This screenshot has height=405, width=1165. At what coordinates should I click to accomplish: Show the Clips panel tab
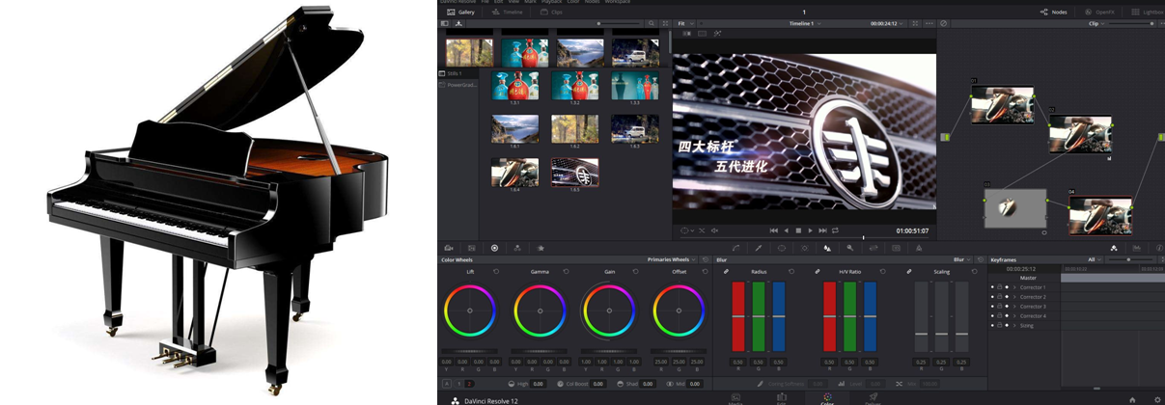click(x=552, y=12)
